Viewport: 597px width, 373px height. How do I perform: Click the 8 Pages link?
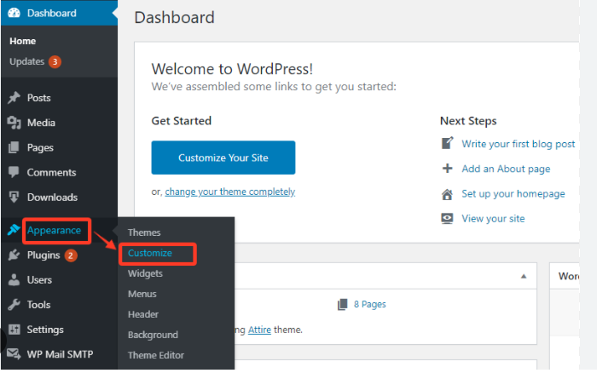368,304
